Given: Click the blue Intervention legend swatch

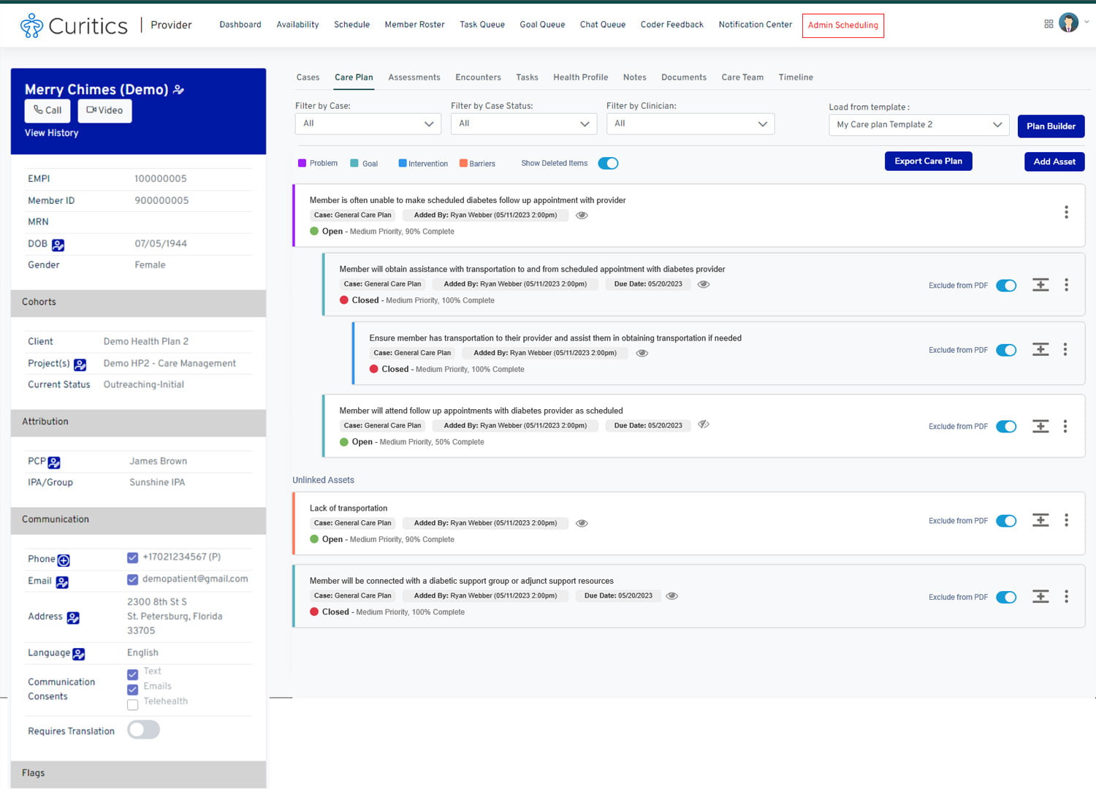Looking at the screenshot, I should click(x=403, y=163).
